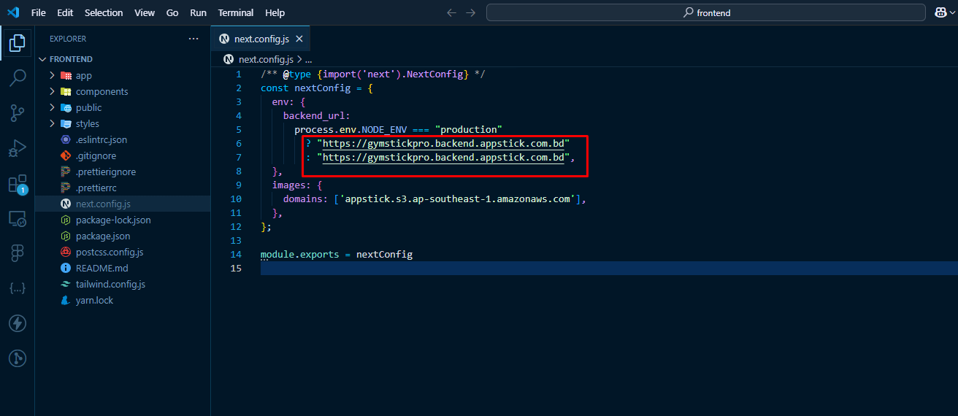Open tailwind.config.js file
The image size is (958, 416).
click(x=110, y=284)
